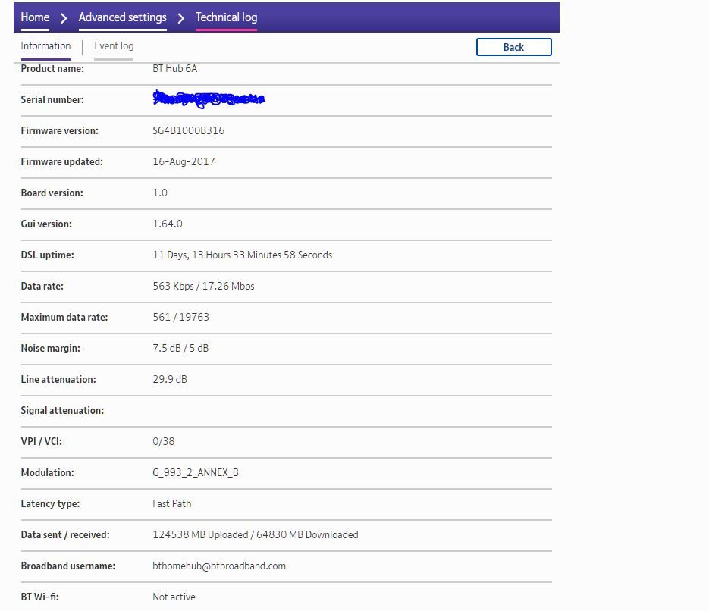Viewport: 709px width, 611px height.
Task: Open Advanced settings breadcrumb link
Action: pyautogui.click(x=123, y=17)
